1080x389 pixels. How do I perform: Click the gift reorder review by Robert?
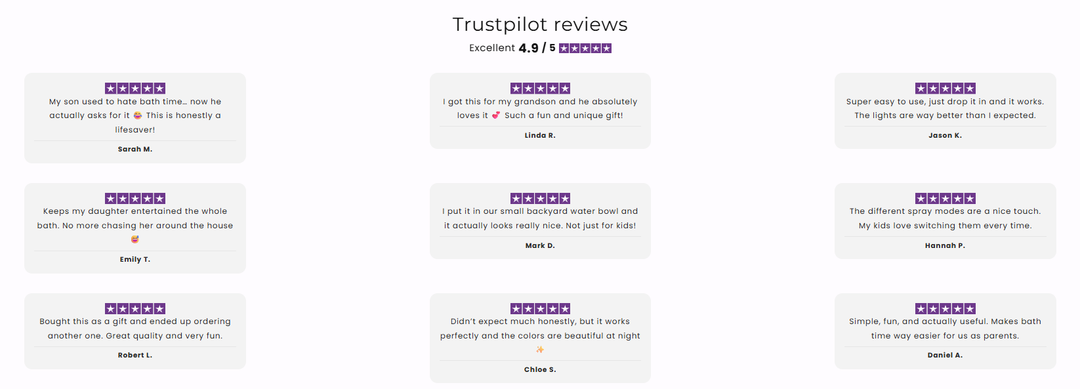[135, 329]
